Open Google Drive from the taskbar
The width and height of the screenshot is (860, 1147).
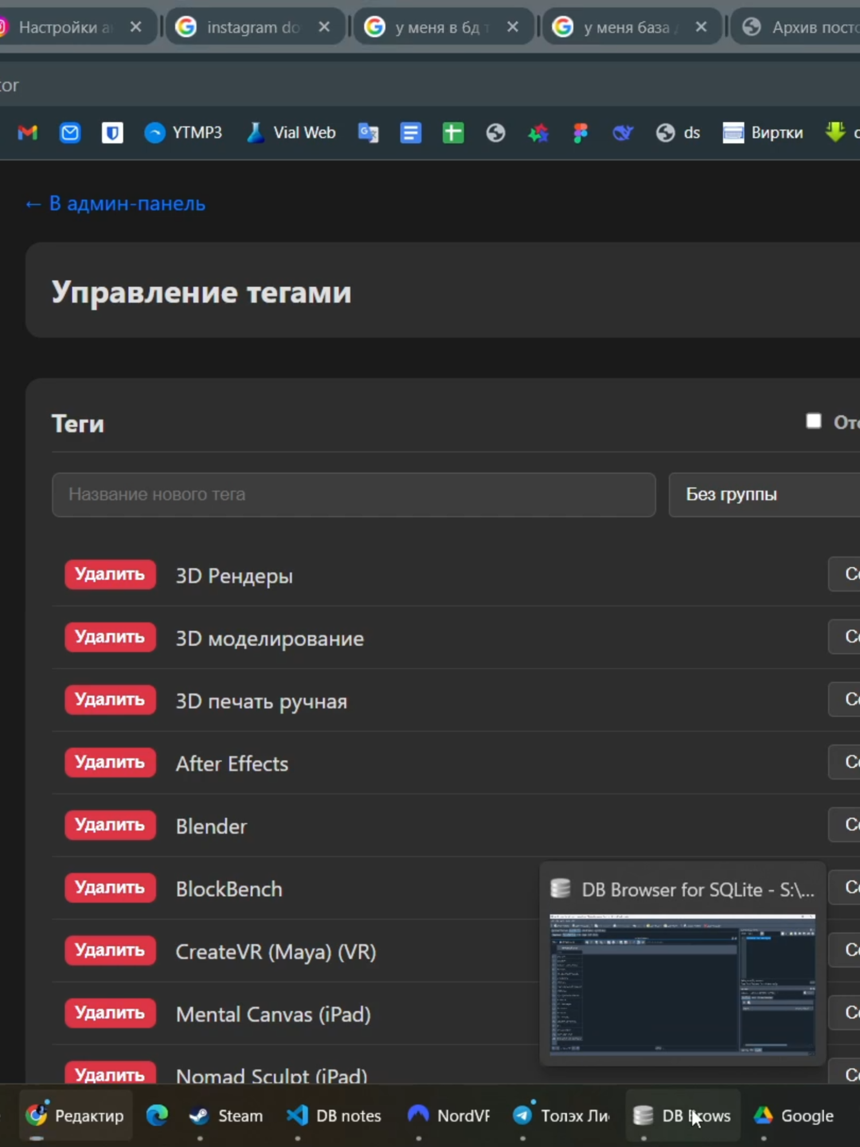pyautogui.click(x=793, y=1115)
